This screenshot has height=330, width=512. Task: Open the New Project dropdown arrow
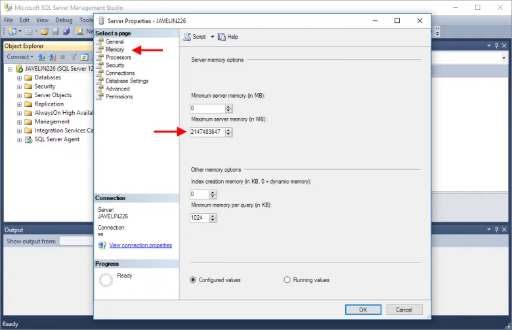[x=20, y=31]
